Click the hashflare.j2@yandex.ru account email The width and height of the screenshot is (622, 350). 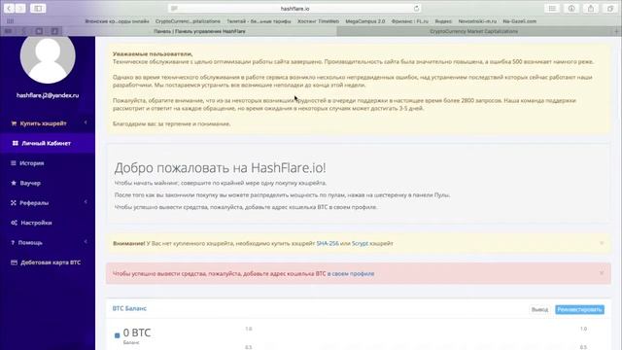point(48,95)
